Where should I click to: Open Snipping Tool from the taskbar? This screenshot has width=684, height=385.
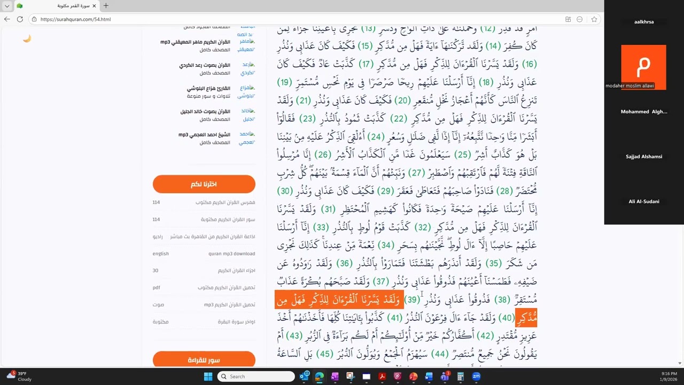[351, 376]
